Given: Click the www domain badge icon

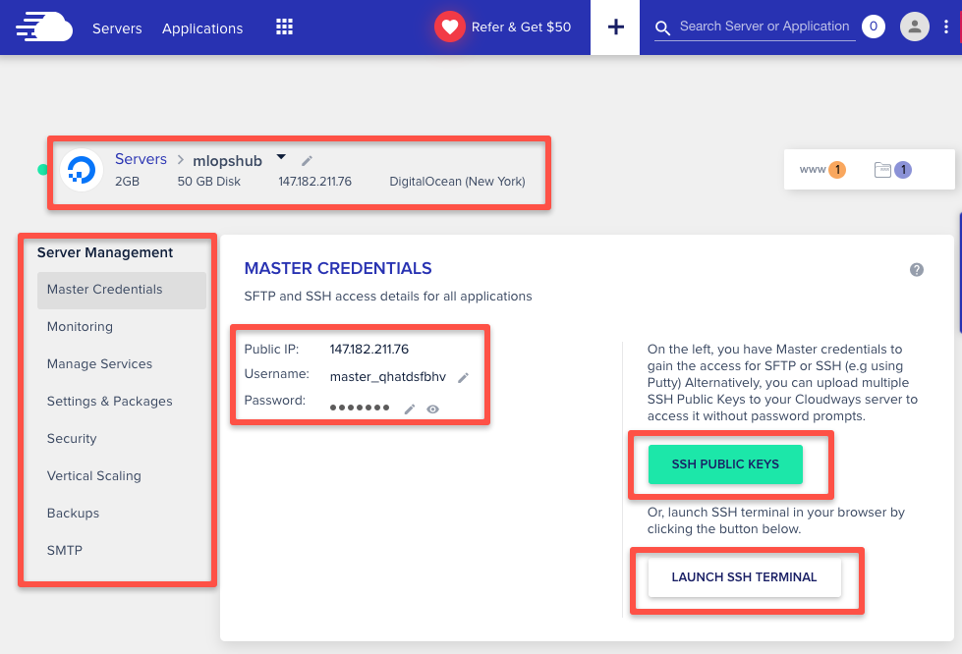Looking at the screenshot, I should coord(823,169).
